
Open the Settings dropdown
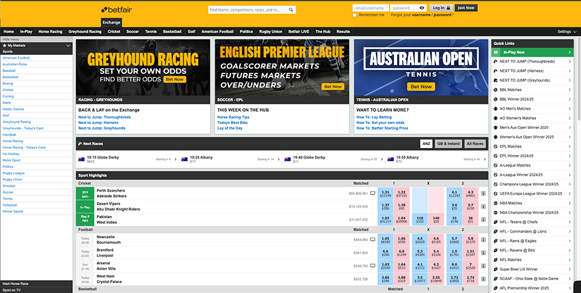pos(567,32)
